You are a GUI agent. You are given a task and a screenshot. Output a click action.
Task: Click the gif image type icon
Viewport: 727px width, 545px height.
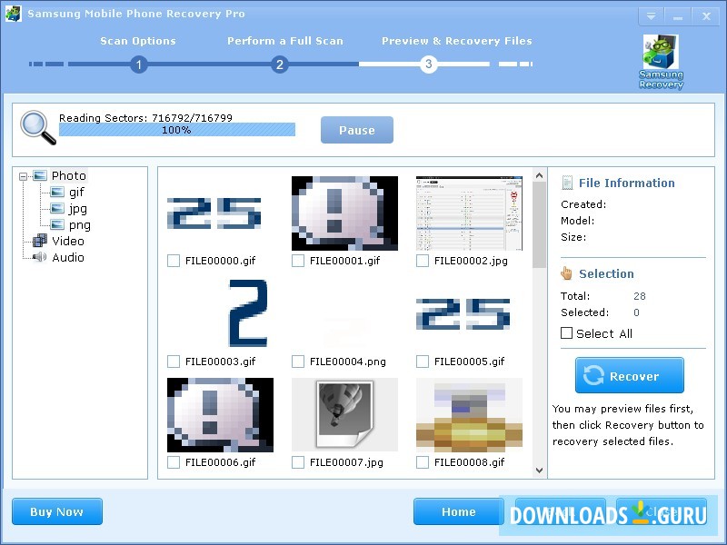click(x=57, y=192)
